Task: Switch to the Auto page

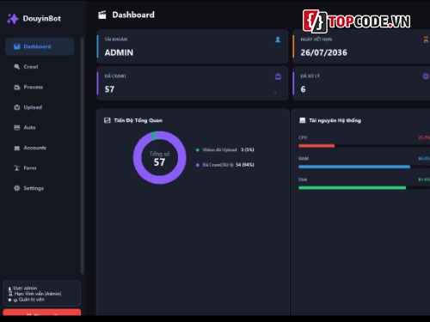Action: click(x=40, y=127)
